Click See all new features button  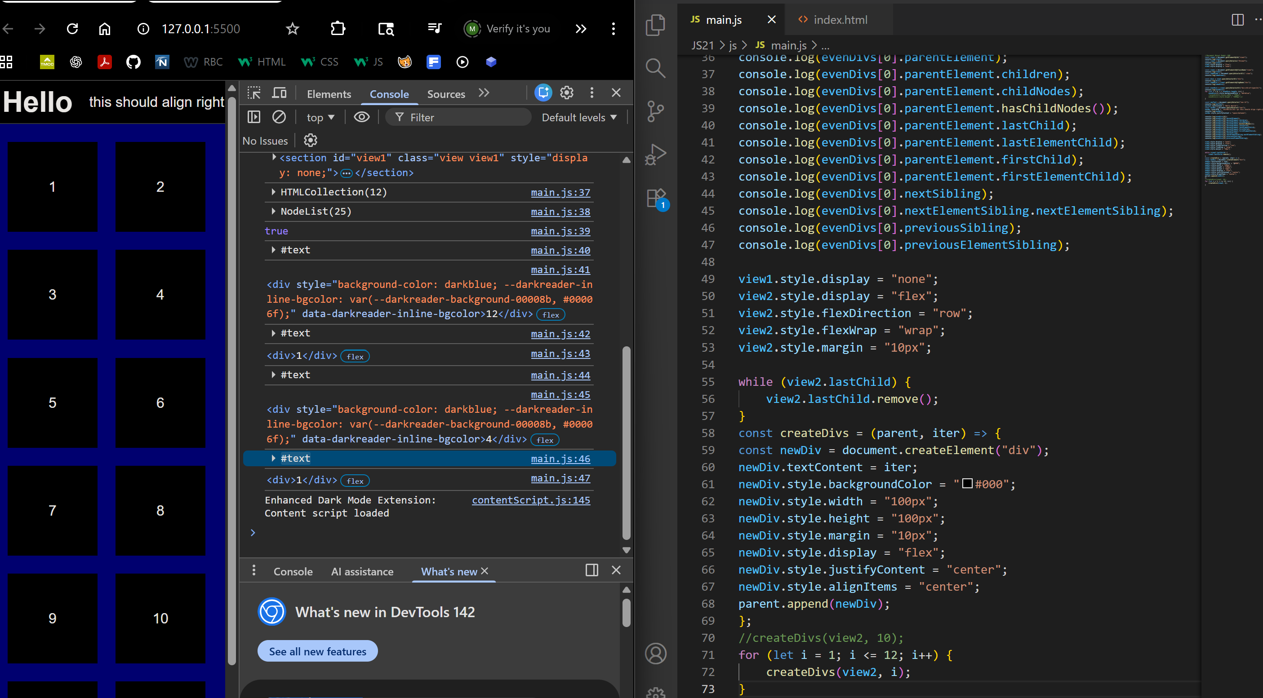point(317,651)
